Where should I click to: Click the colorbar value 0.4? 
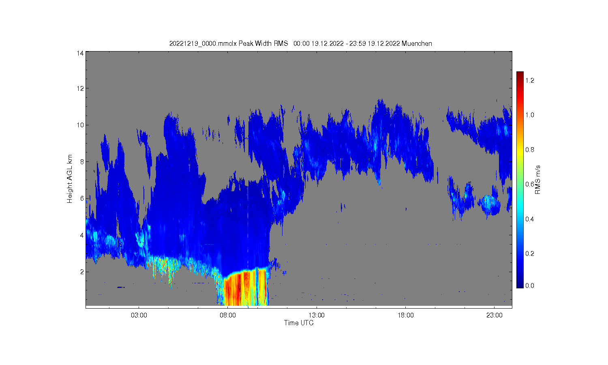(x=530, y=219)
